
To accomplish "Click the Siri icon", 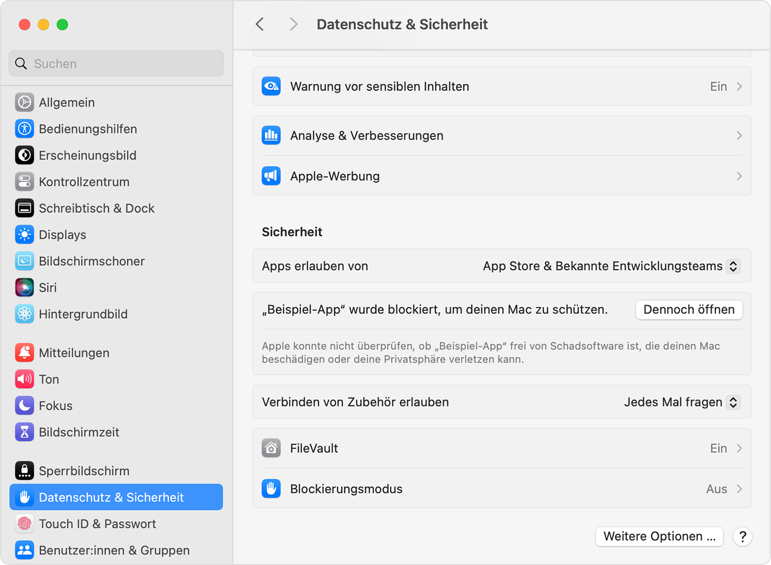I will 24,287.
